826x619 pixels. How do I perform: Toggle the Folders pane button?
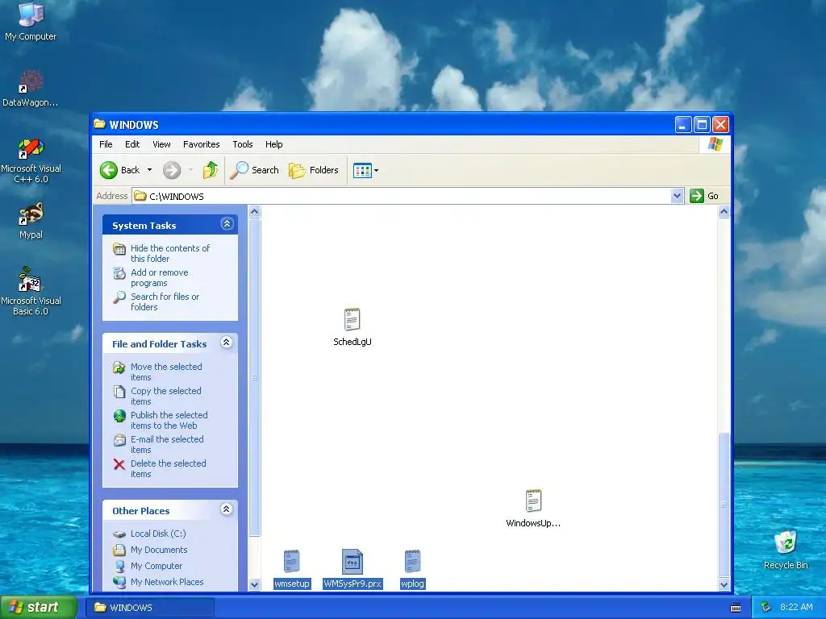point(314,170)
